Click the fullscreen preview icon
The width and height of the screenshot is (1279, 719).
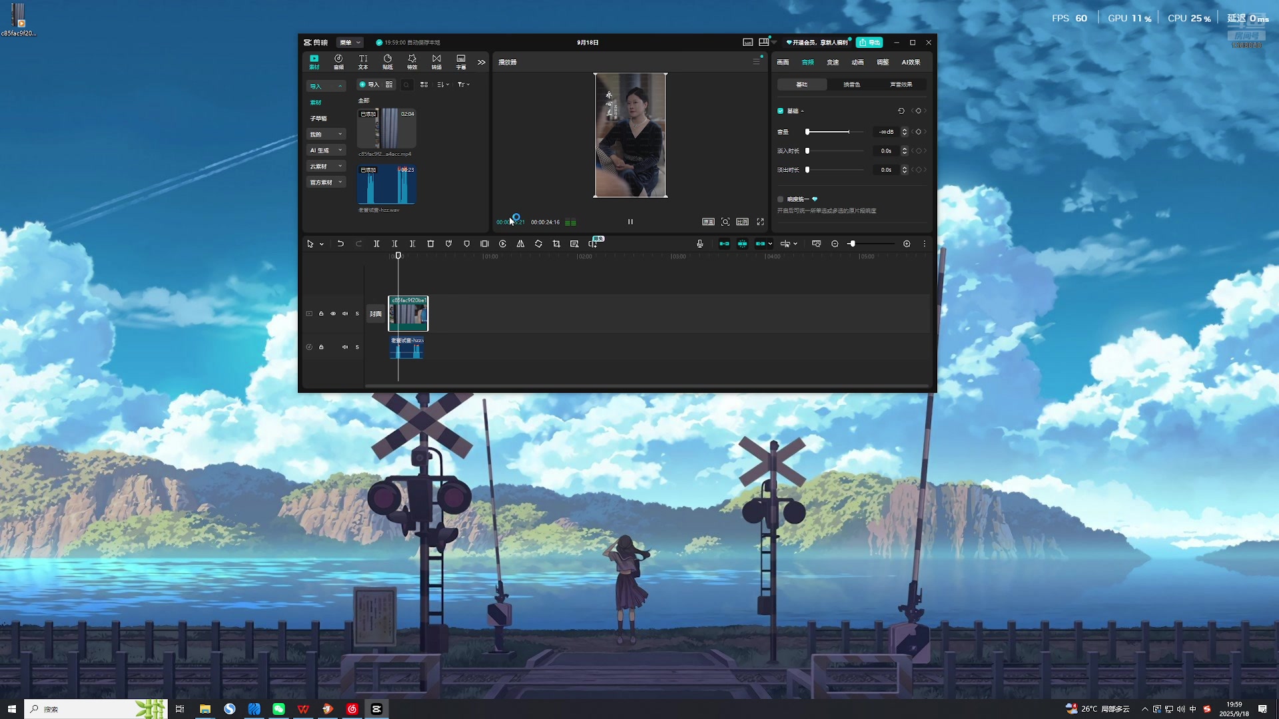[760, 222]
